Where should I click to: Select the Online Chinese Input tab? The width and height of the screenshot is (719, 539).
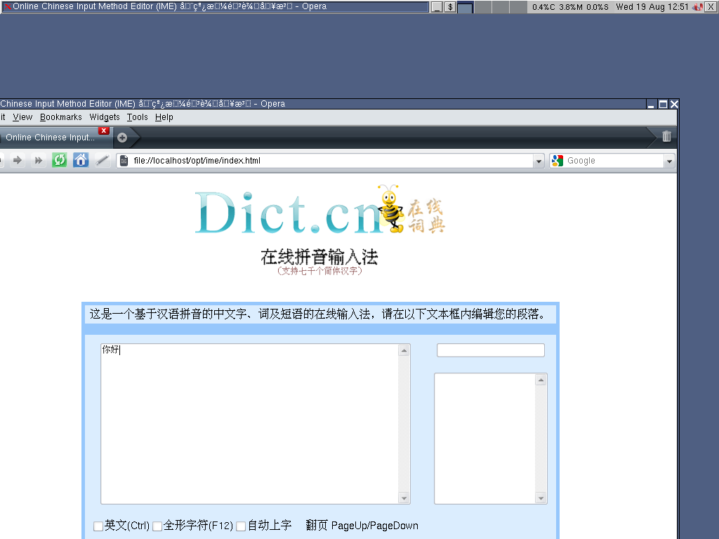51,138
